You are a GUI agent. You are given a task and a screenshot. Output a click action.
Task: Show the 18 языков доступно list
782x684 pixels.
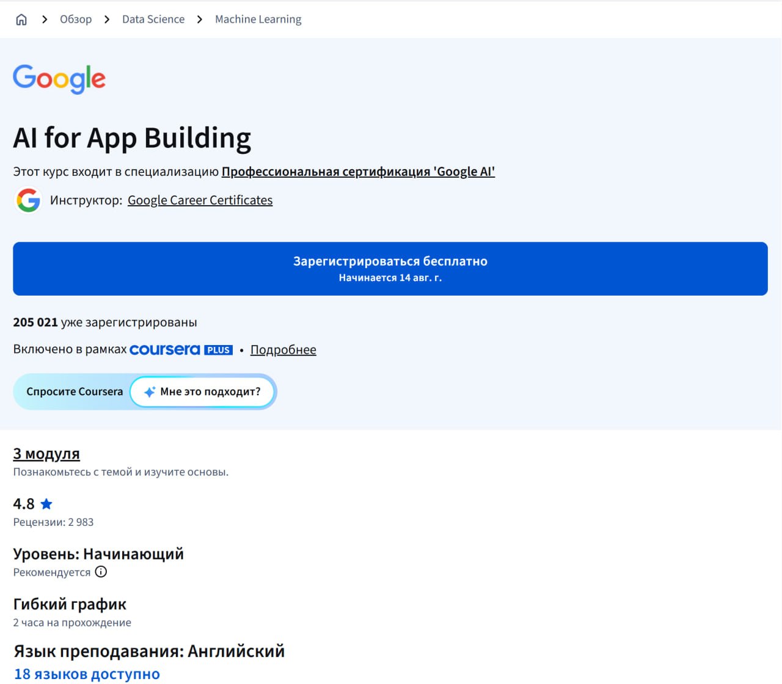pos(87,674)
